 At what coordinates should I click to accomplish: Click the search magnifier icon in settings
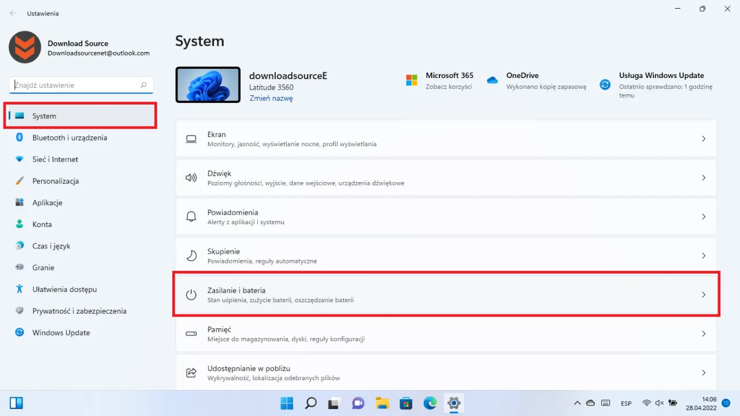click(x=143, y=85)
